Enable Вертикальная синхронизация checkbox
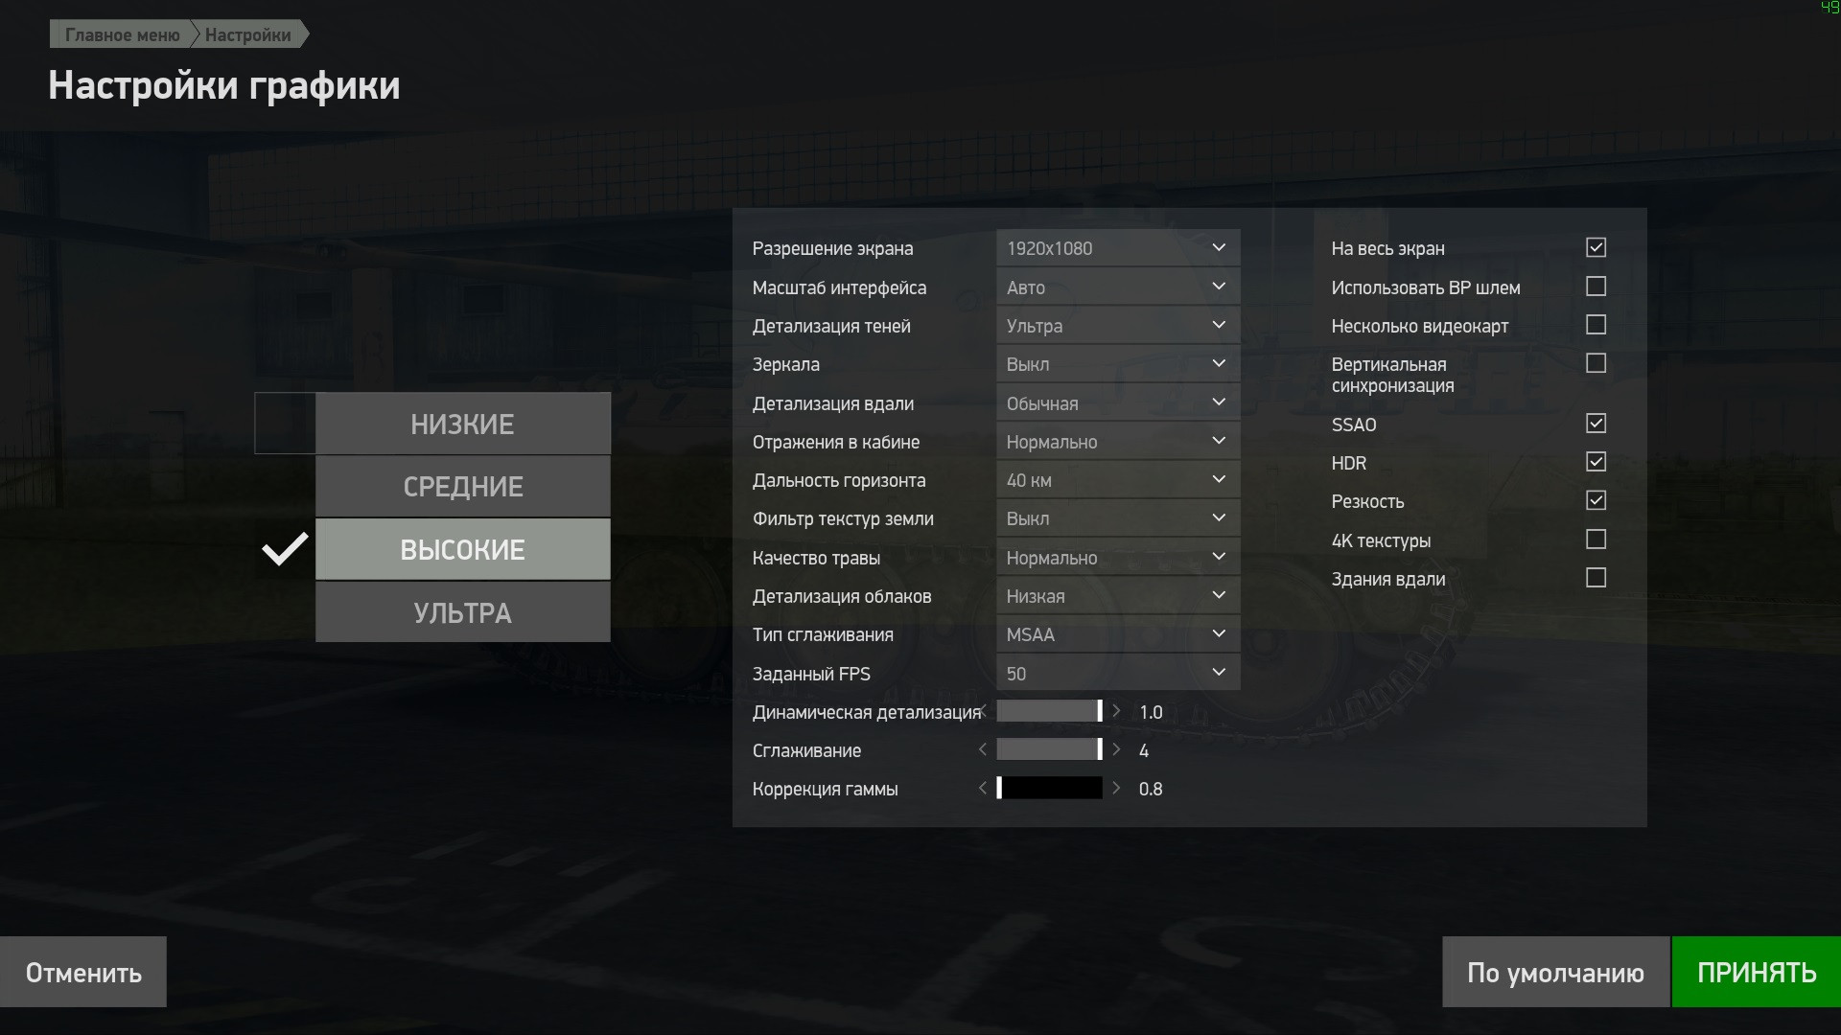 pos(1596,363)
